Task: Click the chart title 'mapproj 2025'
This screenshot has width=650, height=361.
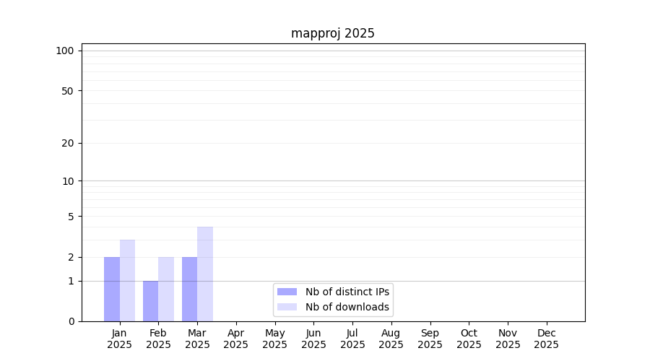Action: click(333, 33)
